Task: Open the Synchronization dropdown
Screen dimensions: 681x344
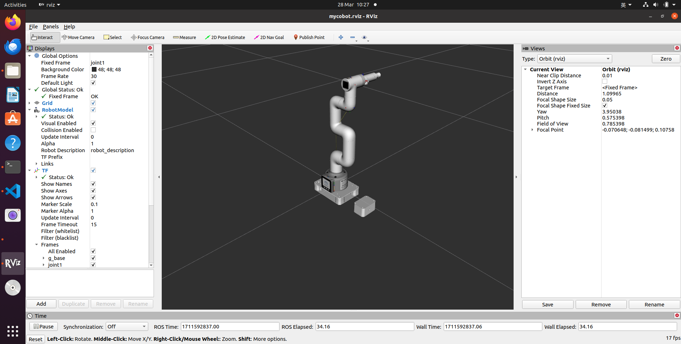Action: [127, 326]
